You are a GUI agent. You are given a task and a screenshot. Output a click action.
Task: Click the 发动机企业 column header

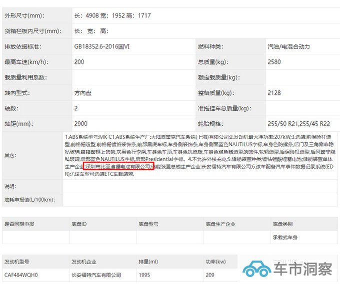(83, 262)
